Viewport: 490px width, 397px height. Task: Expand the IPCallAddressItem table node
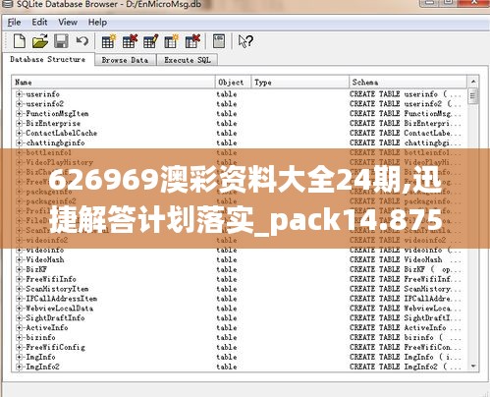(x=19, y=299)
